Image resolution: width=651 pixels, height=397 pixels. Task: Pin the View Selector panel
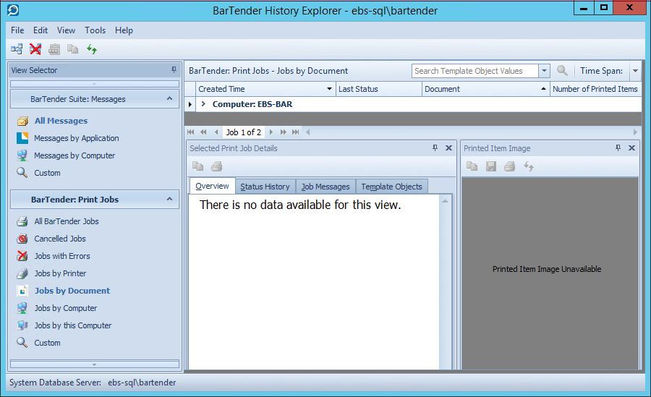click(x=174, y=69)
